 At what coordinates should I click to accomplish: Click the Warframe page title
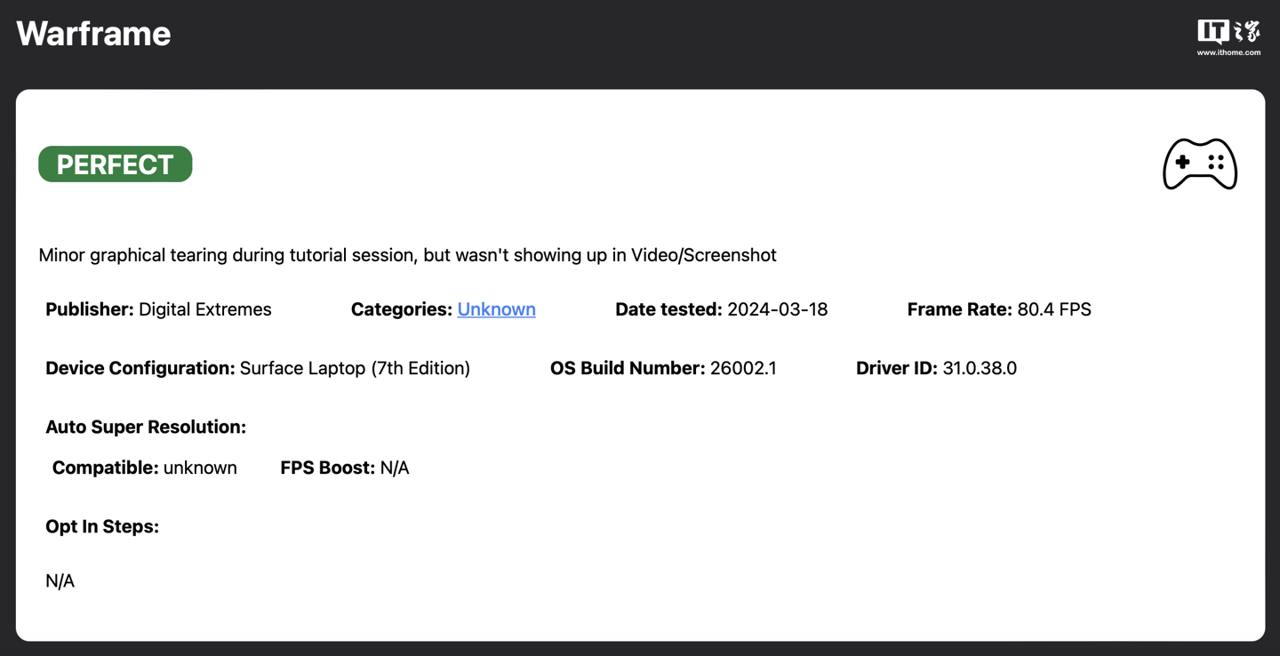pyautogui.click(x=93, y=34)
